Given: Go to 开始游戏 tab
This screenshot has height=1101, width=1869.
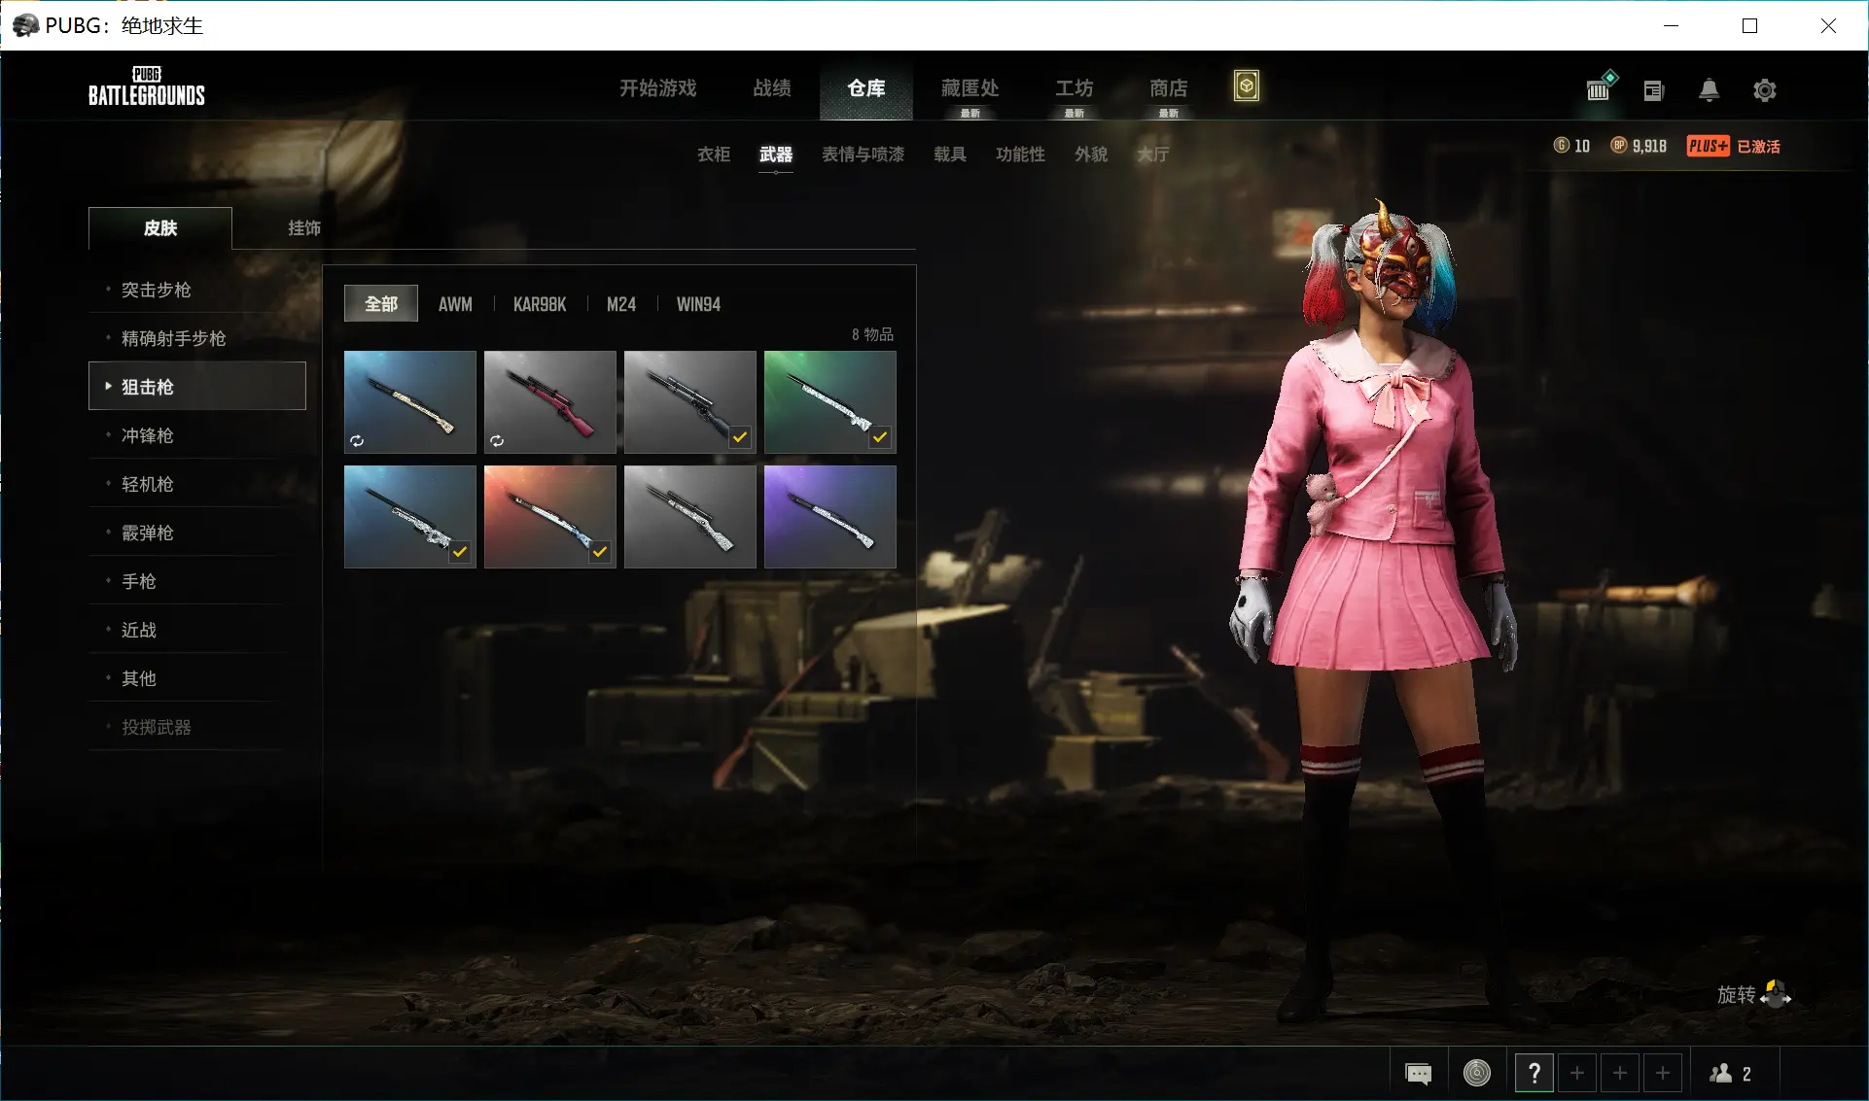Looking at the screenshot, I should click(x=658, y=88).
